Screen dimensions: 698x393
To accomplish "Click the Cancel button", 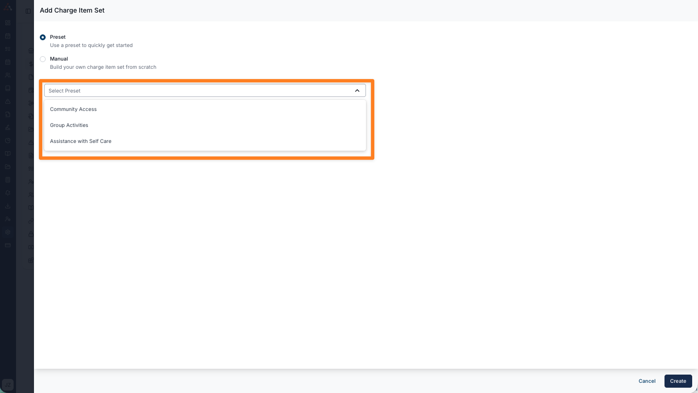I will point(647,381).
